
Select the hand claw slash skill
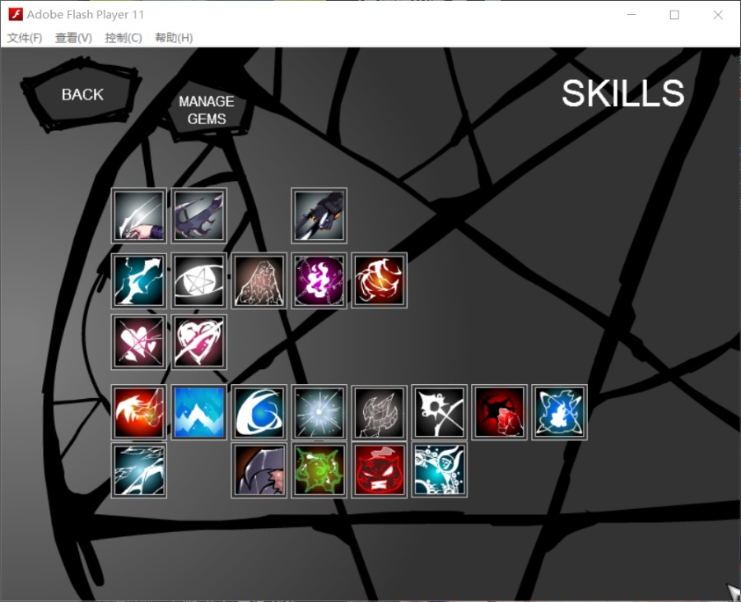[139, 215]
